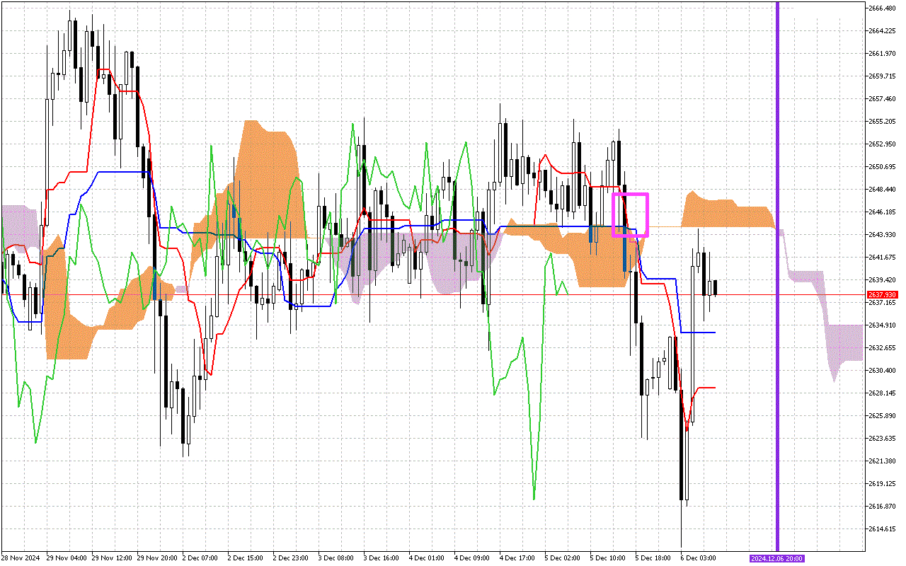
Task: Click the 2657.460 price axis label
Action: click(882, 99)
